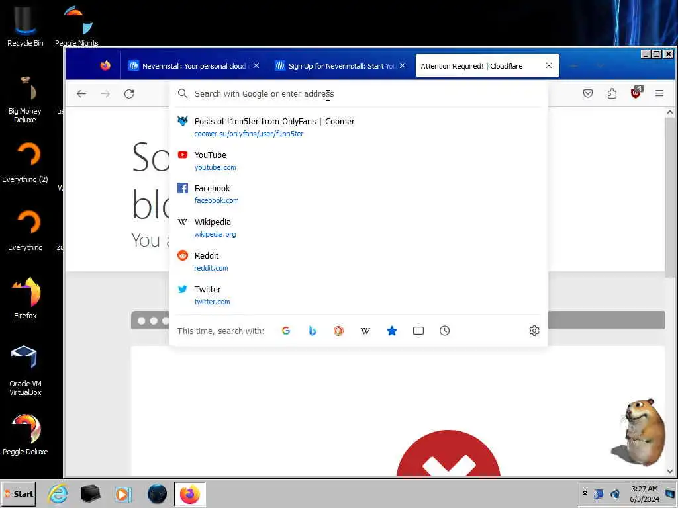Show hidden tray icons arrow

point(585,493)
